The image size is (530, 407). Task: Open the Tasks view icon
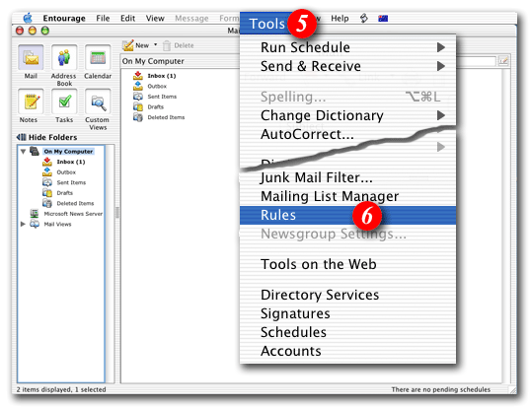(64, 102)
